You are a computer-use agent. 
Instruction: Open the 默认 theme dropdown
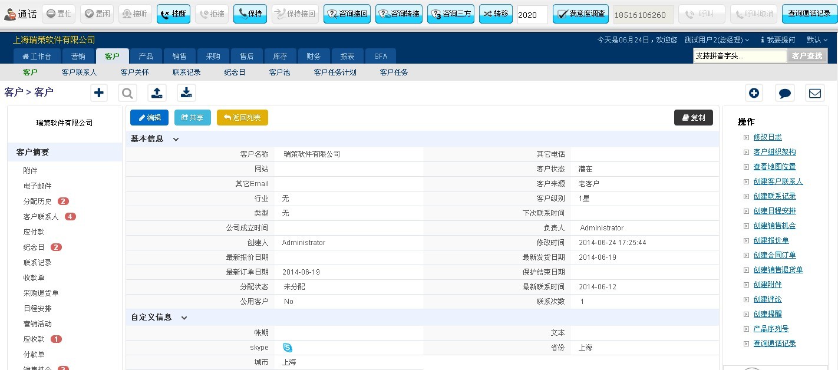point(817,40)
